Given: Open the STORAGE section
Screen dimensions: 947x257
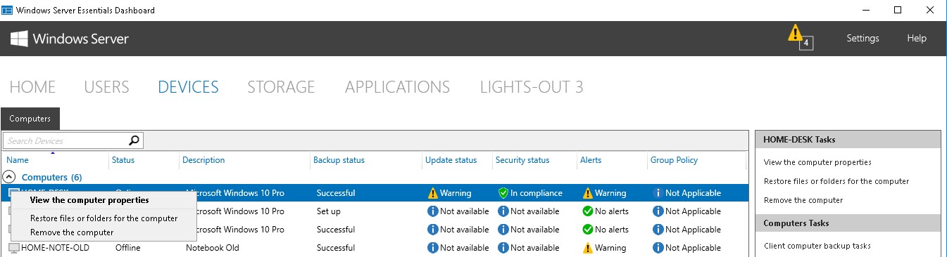Looking at the screenshot, I should (281, 87).
